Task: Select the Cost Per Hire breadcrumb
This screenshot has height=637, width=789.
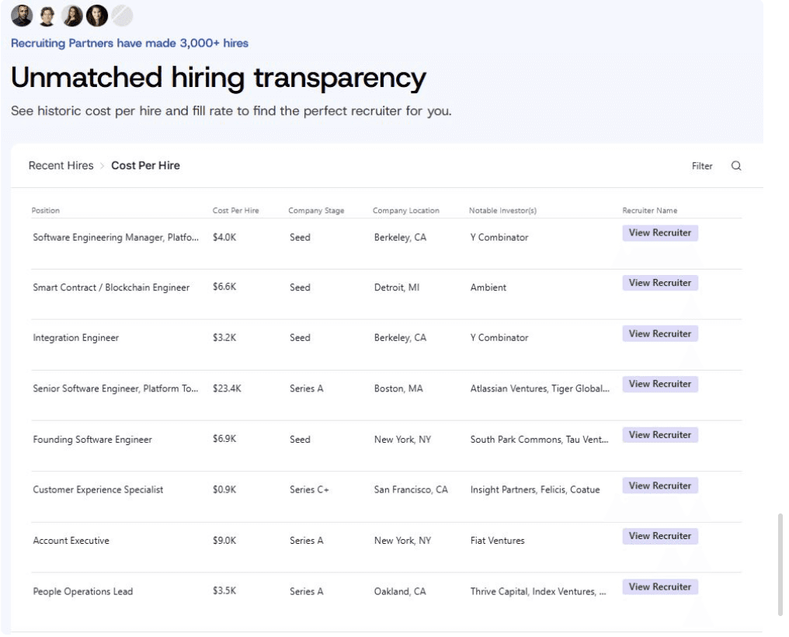Action: click(145, 165)
